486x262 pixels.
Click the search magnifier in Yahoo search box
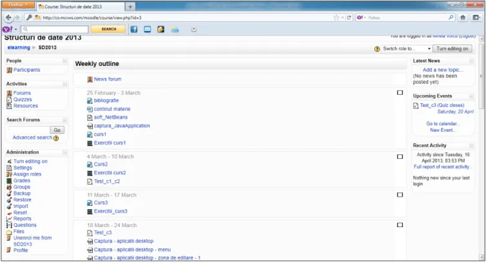pyautogui.click(x=451, y=17)
